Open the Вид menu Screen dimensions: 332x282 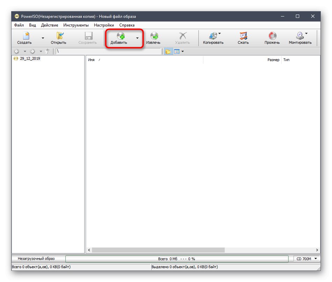coord(33,25)
